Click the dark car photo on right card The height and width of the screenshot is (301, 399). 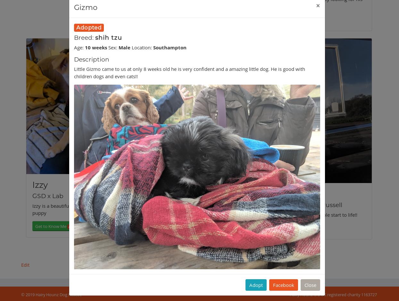[x=348, y=111]
